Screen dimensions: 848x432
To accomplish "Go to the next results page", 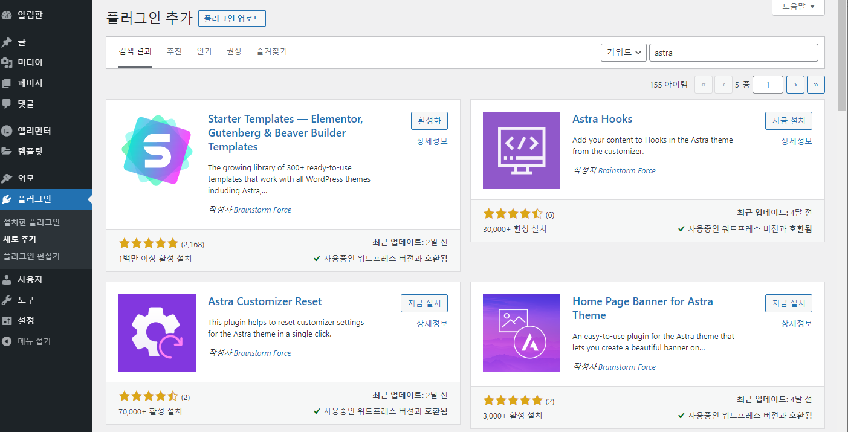I will pyautogui.click(x=795, y=85).
